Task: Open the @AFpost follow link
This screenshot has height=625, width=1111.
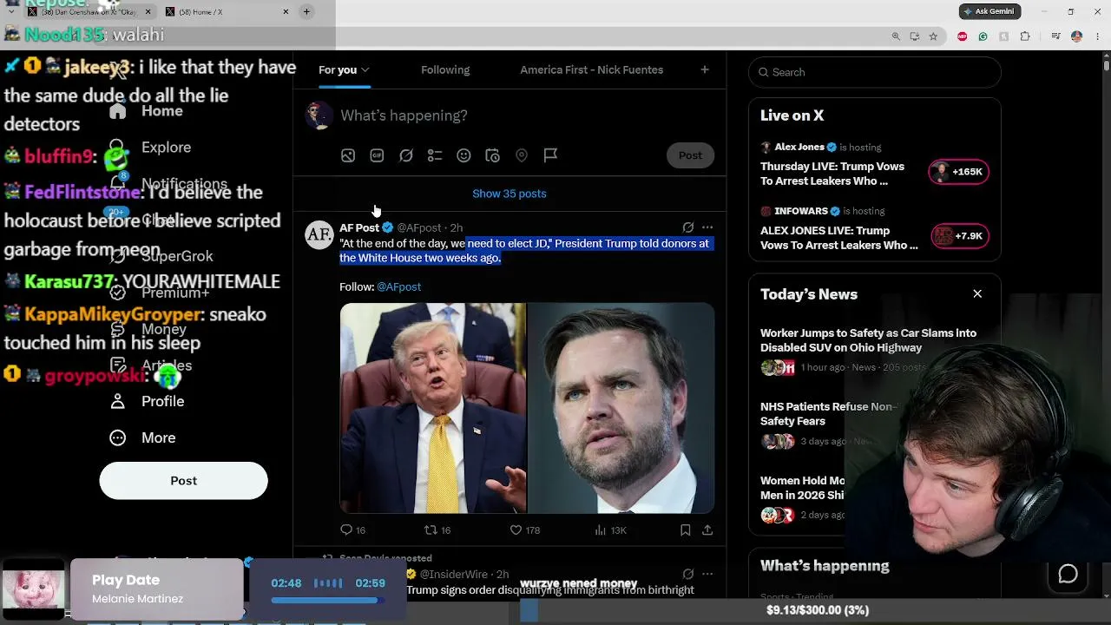Action: click(398, 286)
